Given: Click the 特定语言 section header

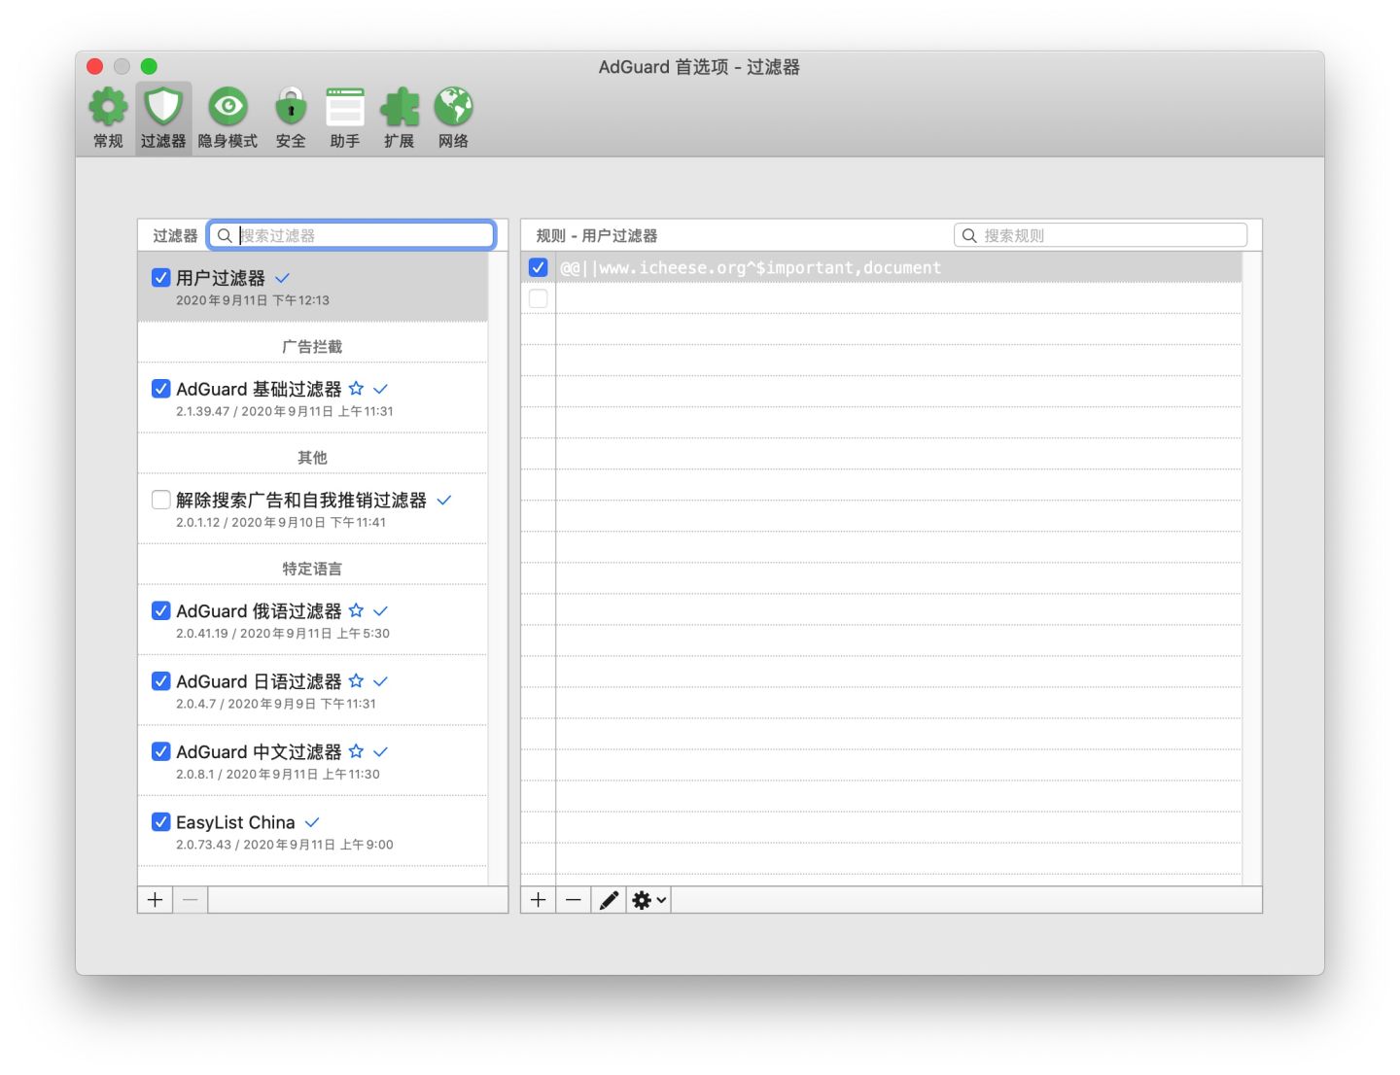Looking at the screenshot, I should (312, 569).
